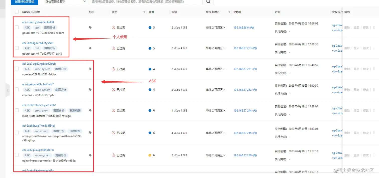This screenshot has width=379, height=178.
Task: Select checkbox for gourd-test-v1-7d695f7547-dxrf8
Action: tap(17, 48)
